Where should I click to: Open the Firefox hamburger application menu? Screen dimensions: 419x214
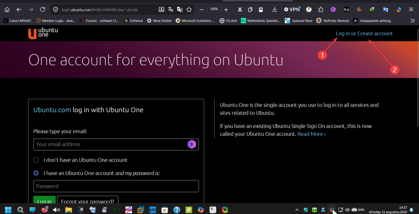(411, 9)
